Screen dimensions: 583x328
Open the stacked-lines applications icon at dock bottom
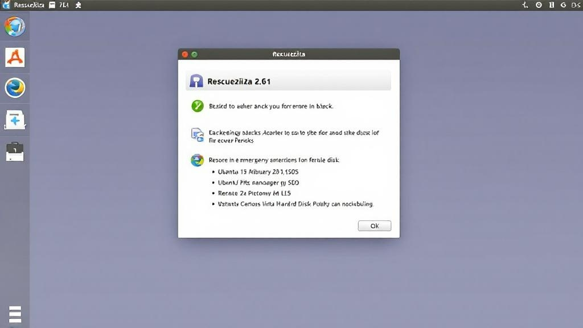pos(15,314)
